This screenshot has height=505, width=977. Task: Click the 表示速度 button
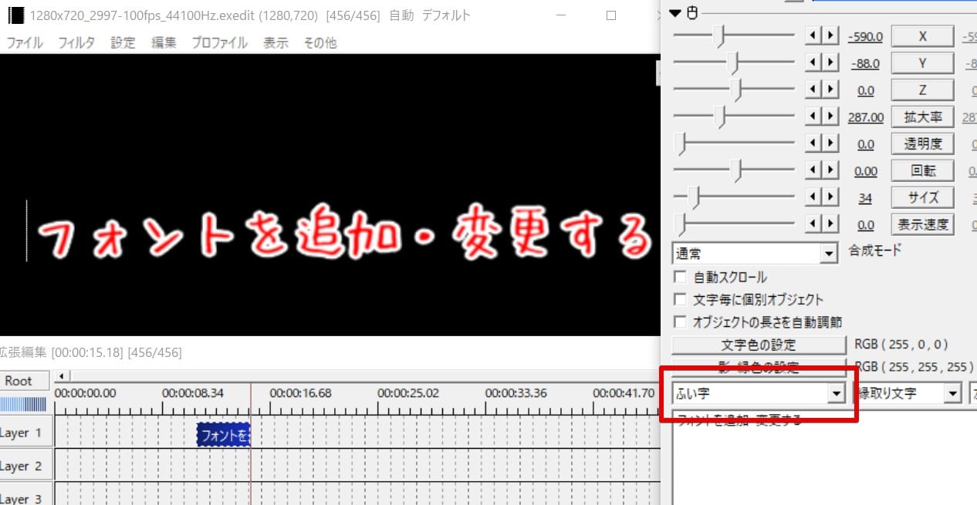tap(923, 224)
